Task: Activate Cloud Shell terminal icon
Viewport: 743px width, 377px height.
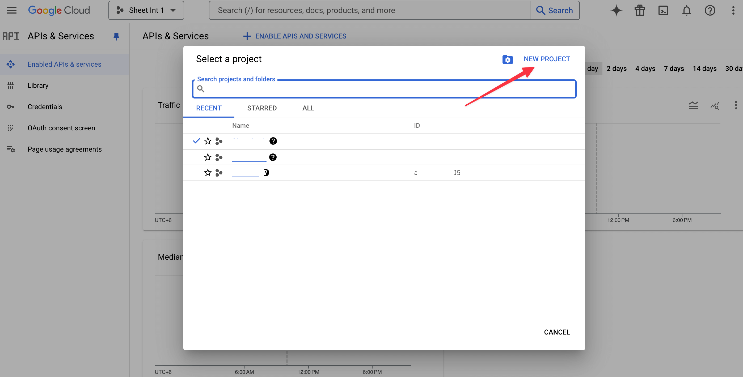Action: [x=663, y=10]
